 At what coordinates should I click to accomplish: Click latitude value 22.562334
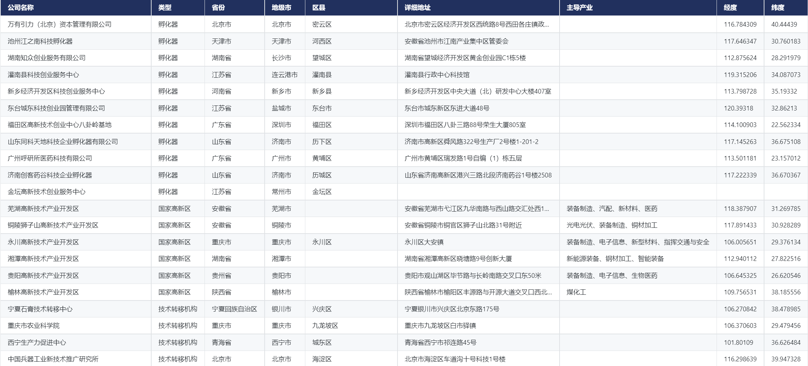786,125
